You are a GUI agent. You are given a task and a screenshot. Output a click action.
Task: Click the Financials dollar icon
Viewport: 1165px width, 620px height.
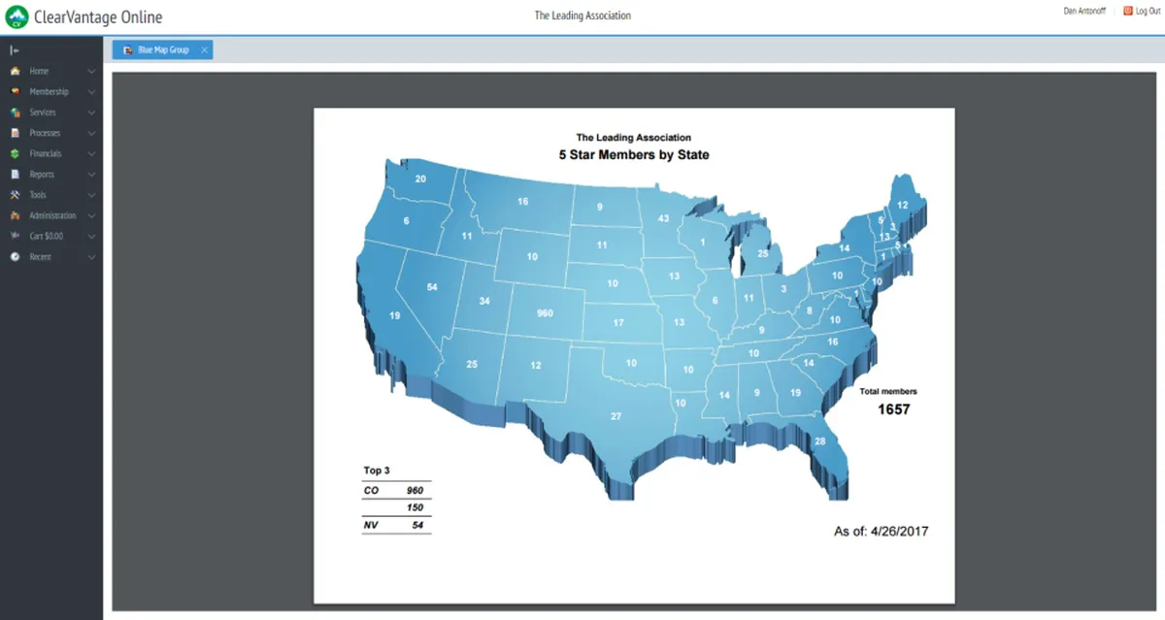pos(15,153)
